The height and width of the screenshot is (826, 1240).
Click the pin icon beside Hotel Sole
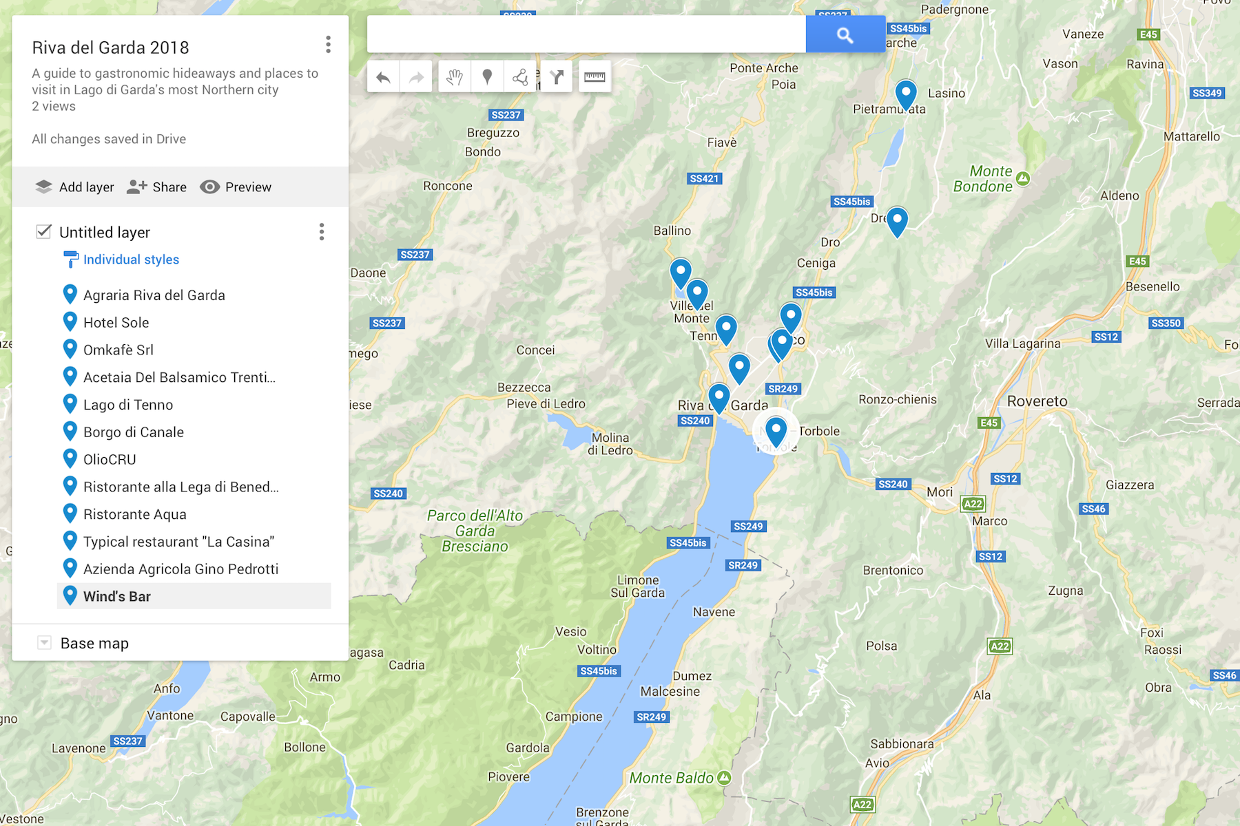click(70, 321)
